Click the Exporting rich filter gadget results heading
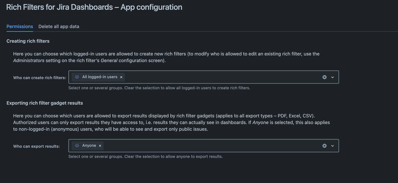398x183 pixels. point(45,103)
